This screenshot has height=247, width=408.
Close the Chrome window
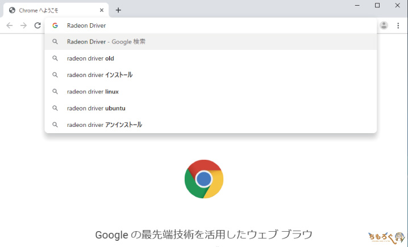click(x=397, y=6)
